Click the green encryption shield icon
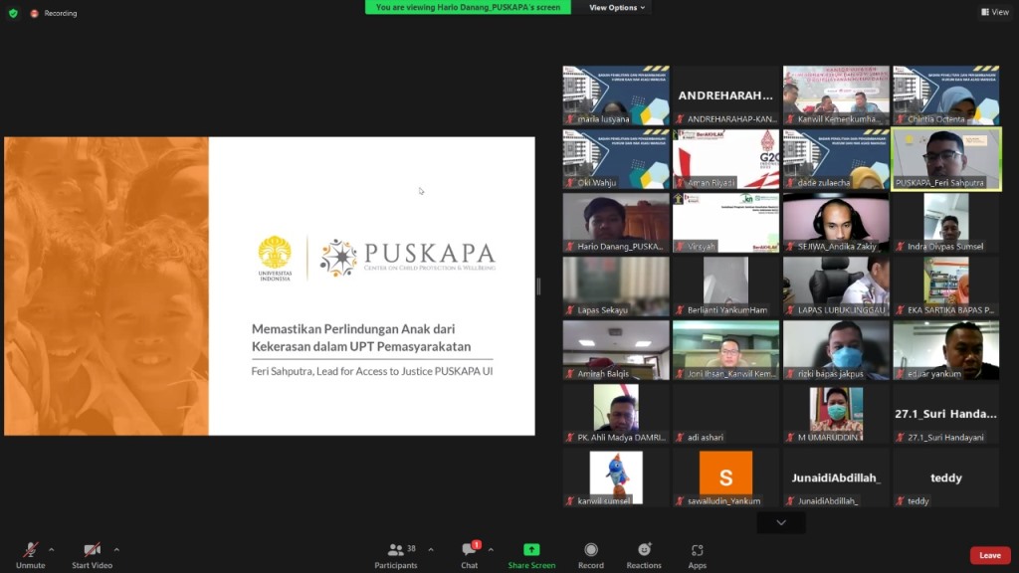Viewport: 1019px width, 573px height. 13,13
